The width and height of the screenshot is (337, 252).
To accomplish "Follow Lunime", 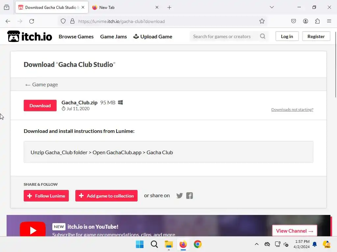I will 46,196.
